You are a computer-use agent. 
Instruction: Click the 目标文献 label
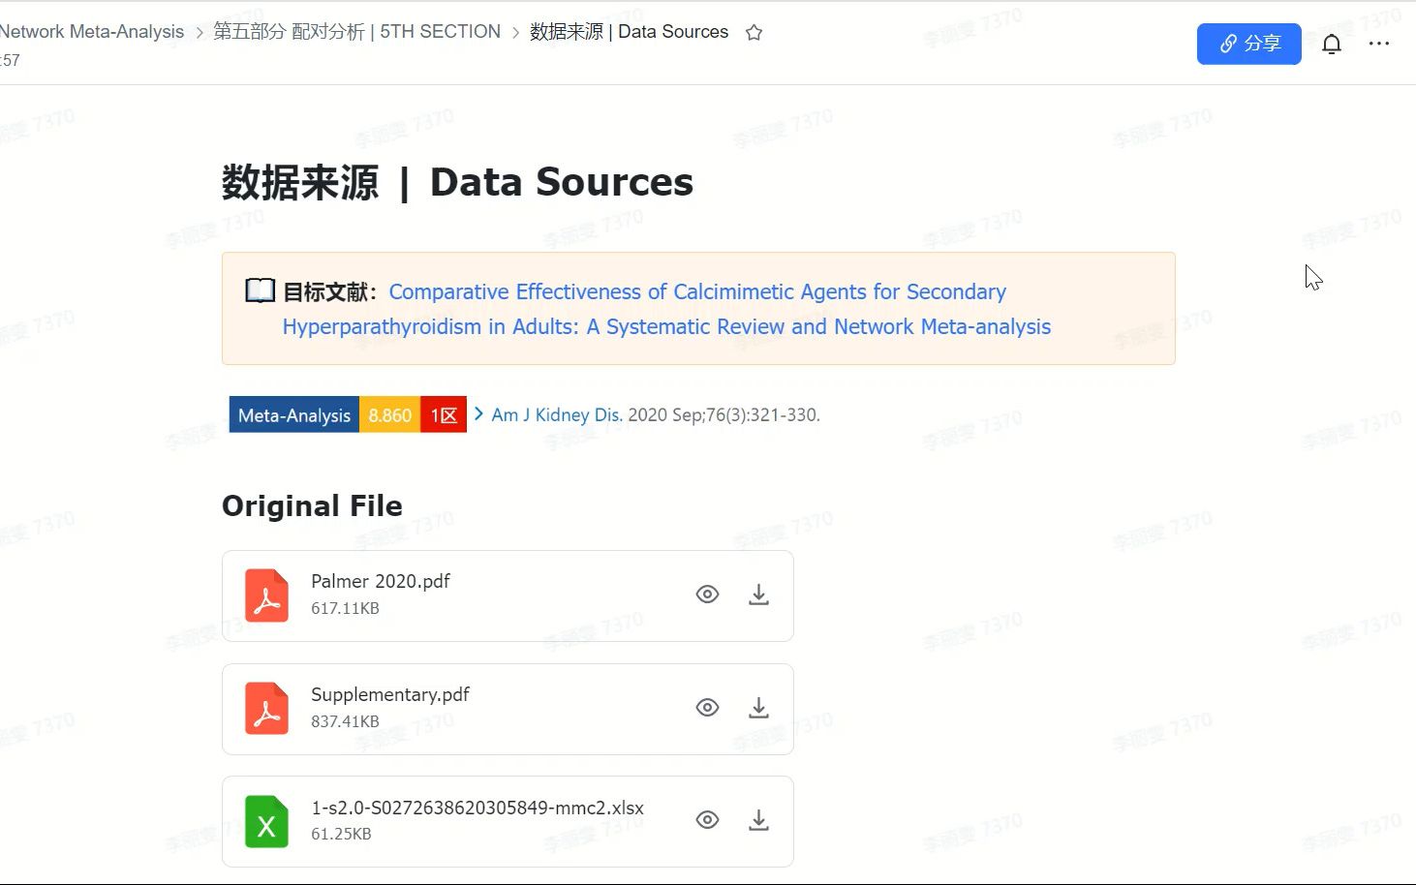(x=329, y=291)
